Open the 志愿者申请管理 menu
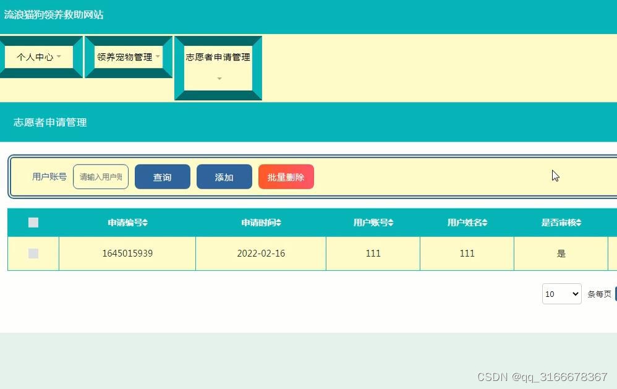617x389 pixels. (218, 68)
